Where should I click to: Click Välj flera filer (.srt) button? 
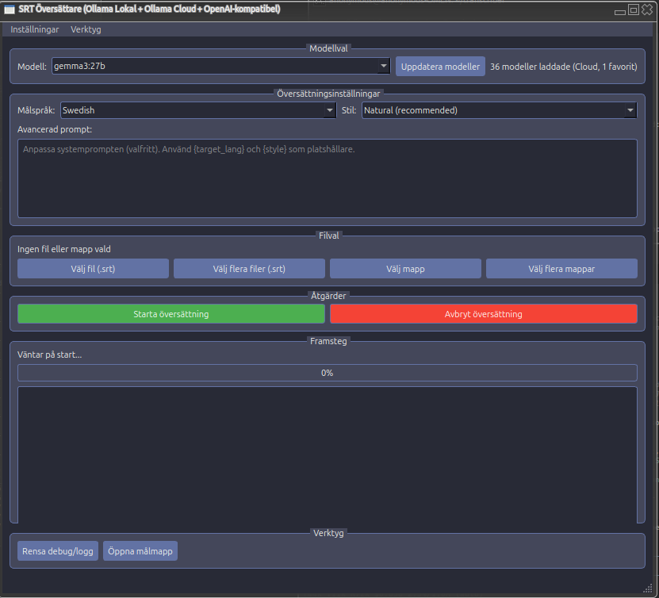(249, 269)
